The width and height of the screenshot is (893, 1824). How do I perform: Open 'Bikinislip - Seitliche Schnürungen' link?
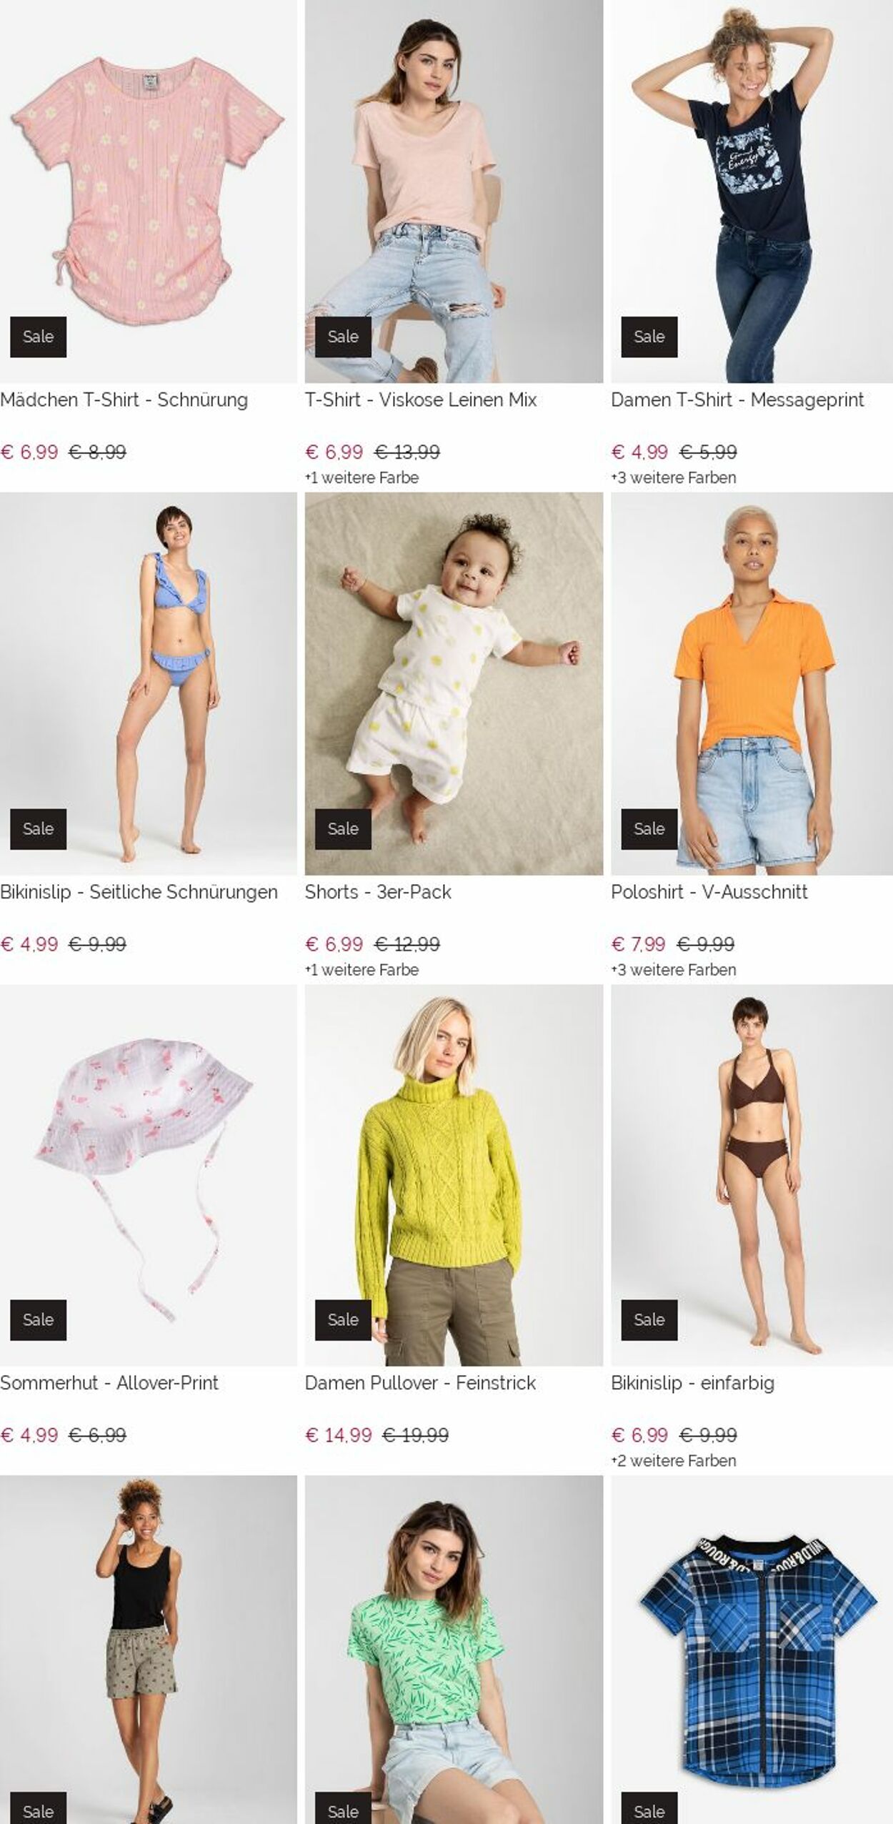139,893
